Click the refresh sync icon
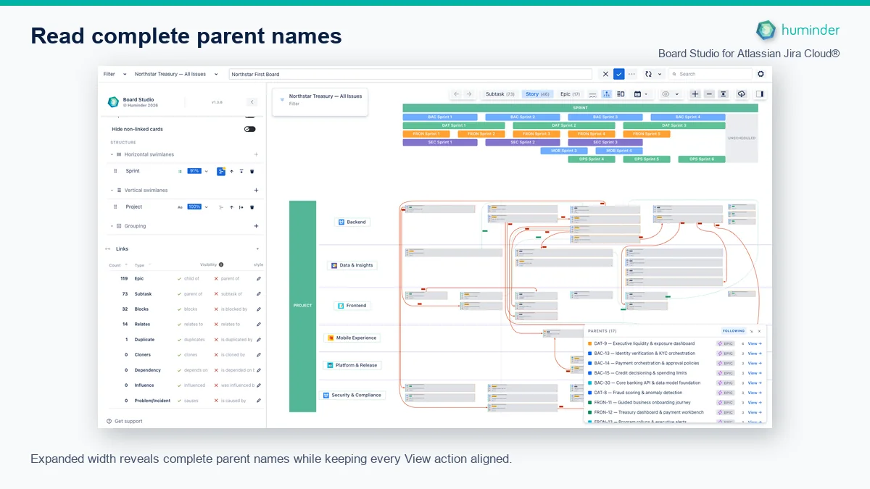The height and width of the screenshot is (489, 870). 648,74
